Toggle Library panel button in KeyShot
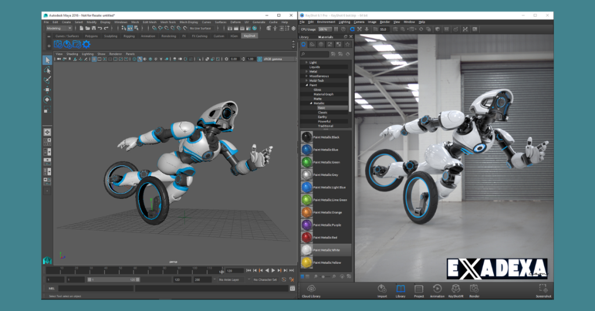The image size is (595, 311). (x=400, y=291)
